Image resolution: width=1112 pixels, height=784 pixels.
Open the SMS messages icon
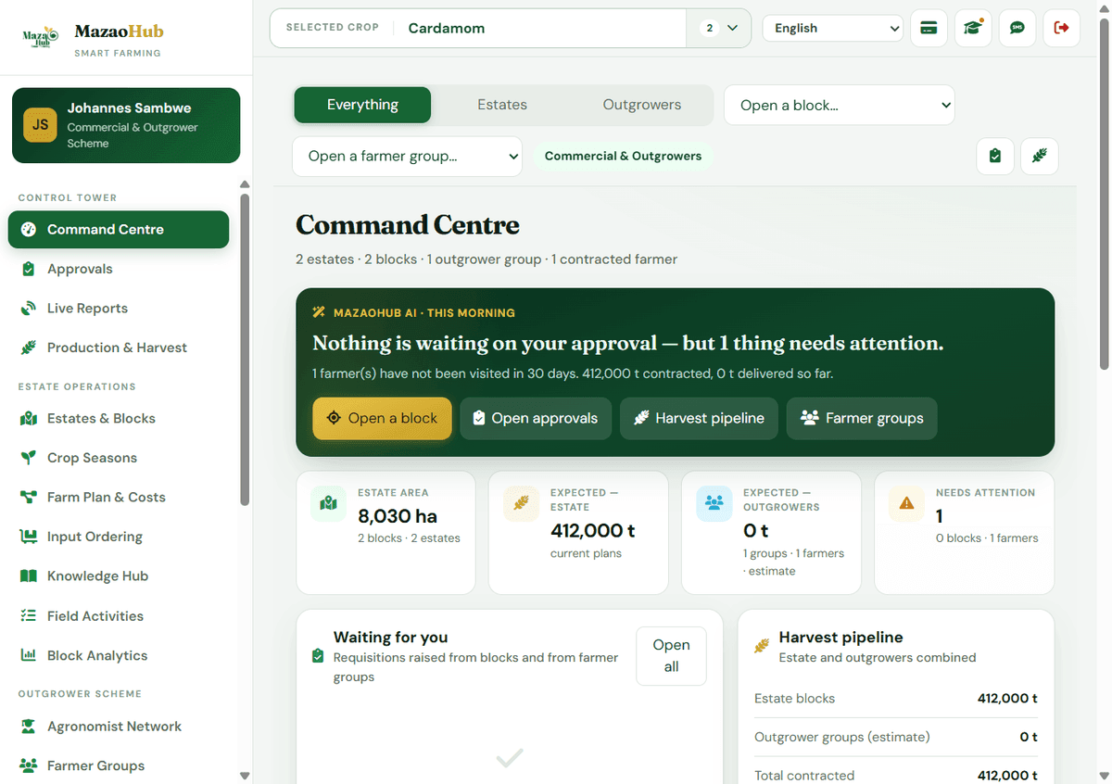pyautogui.click(x=1017, y=28)
